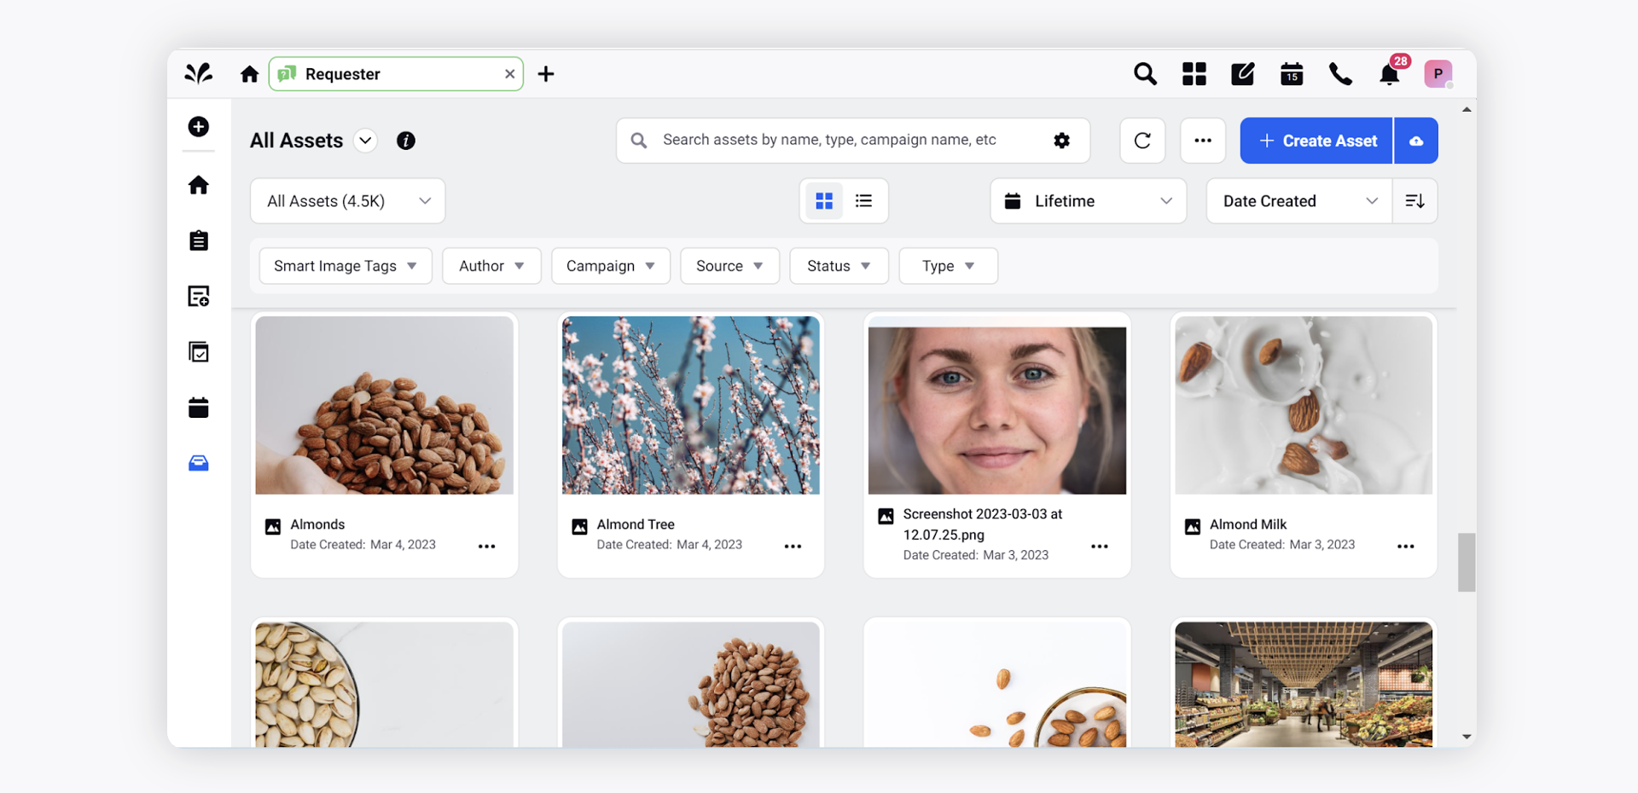Screen dimensions: 1638x793
Task: Open more options for Almond Tree asset
Action: coord(793,547)
